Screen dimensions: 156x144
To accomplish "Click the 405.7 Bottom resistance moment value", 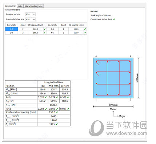I will 65,93.
